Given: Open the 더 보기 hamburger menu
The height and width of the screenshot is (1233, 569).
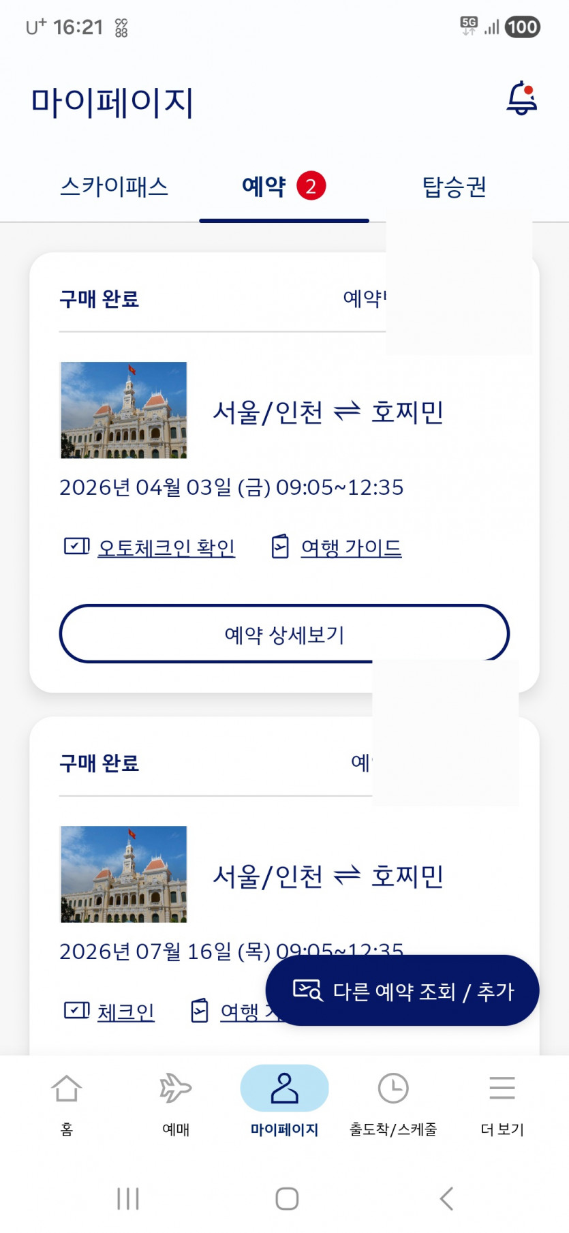Looking at the screenshot, I should pos(502,1089).
